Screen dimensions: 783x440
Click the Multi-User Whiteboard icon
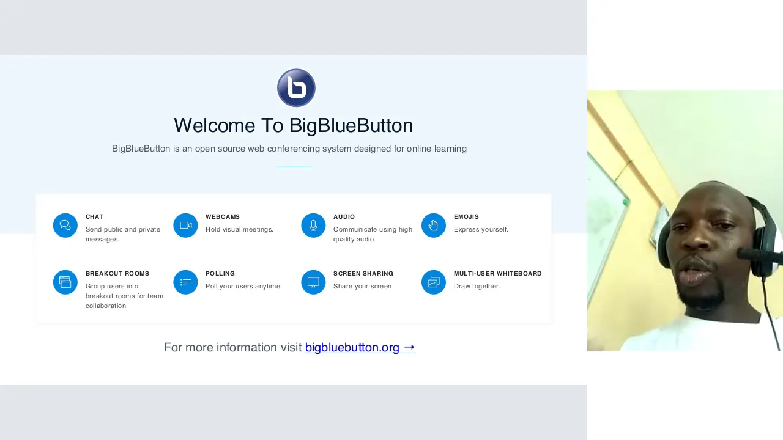tap(434, 282)
